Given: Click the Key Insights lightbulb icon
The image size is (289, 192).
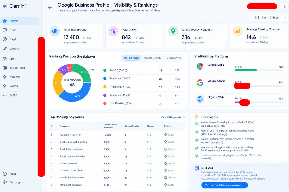Looking at the screenshot, I should pyautogui.click(x=197, y=117).
